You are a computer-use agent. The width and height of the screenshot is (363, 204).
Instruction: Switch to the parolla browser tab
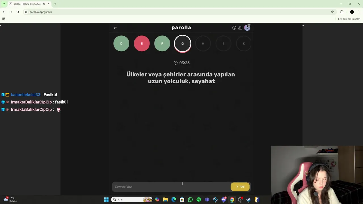click(29, 4)
